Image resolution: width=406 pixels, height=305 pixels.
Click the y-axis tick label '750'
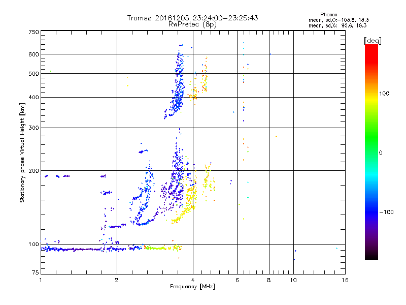coord(33,32)
